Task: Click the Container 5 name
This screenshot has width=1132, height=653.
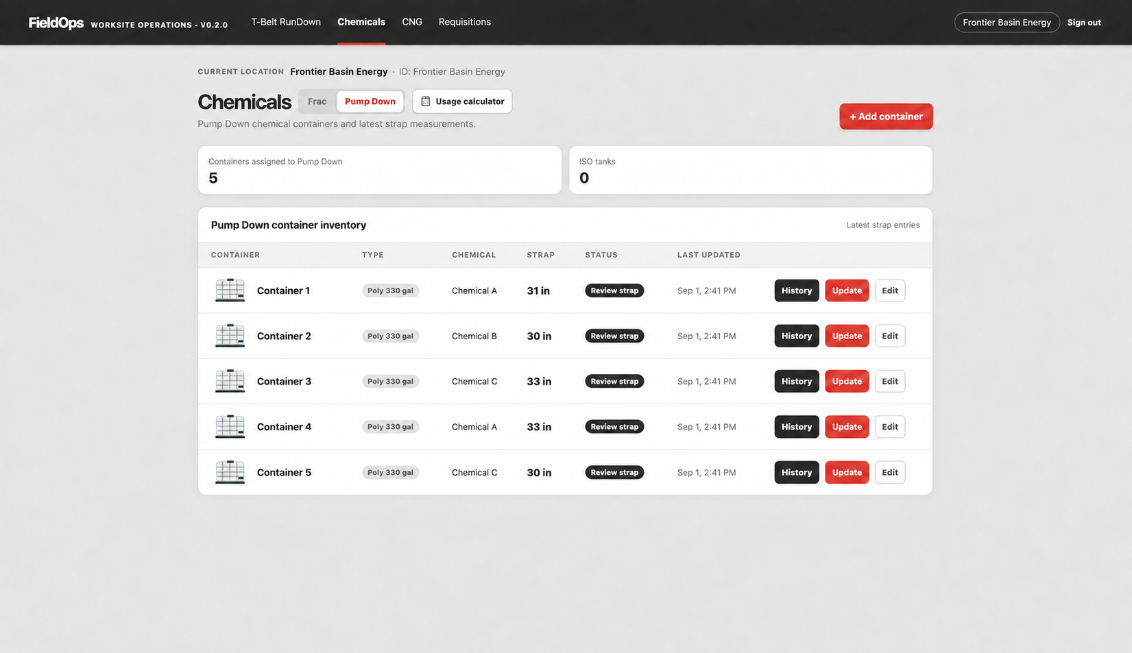Action: coord(284,472)
